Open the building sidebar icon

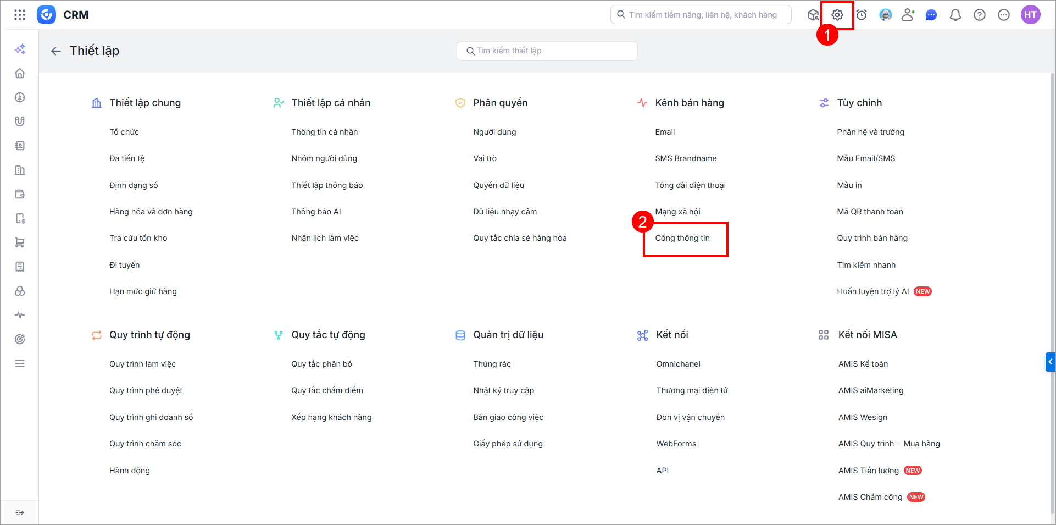pos(20,170)
